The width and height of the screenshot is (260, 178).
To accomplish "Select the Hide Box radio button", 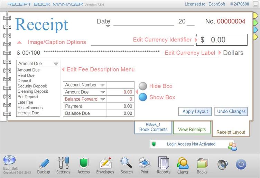I will (143, 86).
